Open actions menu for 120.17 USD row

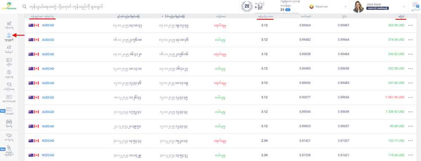(x=410, y=141)
